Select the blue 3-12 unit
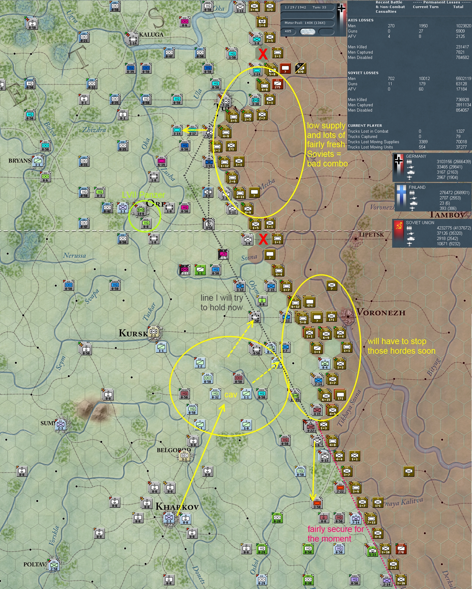472x589 pixels. click(x=240, y=286)
